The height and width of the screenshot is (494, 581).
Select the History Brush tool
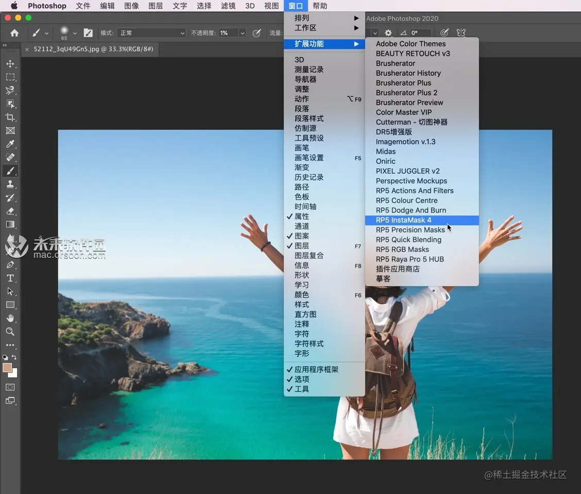pos(10,197)
